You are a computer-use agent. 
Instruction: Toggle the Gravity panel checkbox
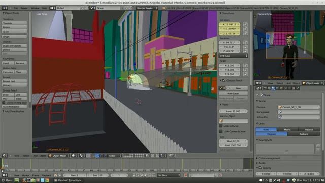tap(261, 168)
